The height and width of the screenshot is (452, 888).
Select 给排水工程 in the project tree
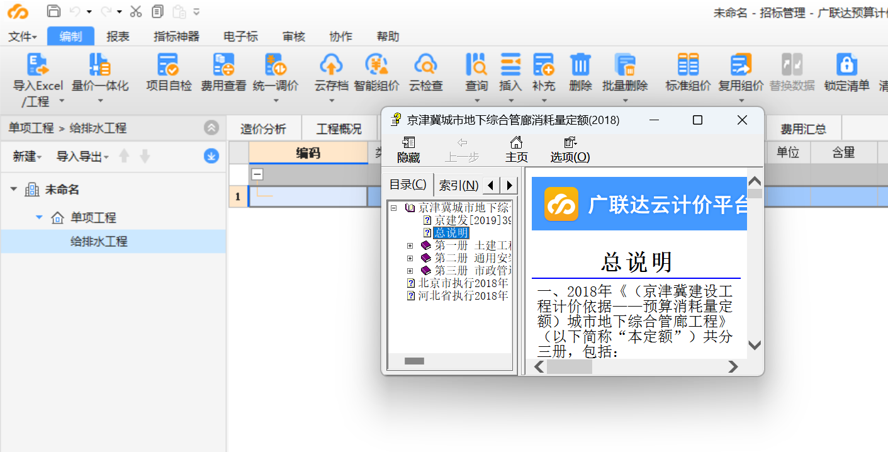click(x=99, y=241)
